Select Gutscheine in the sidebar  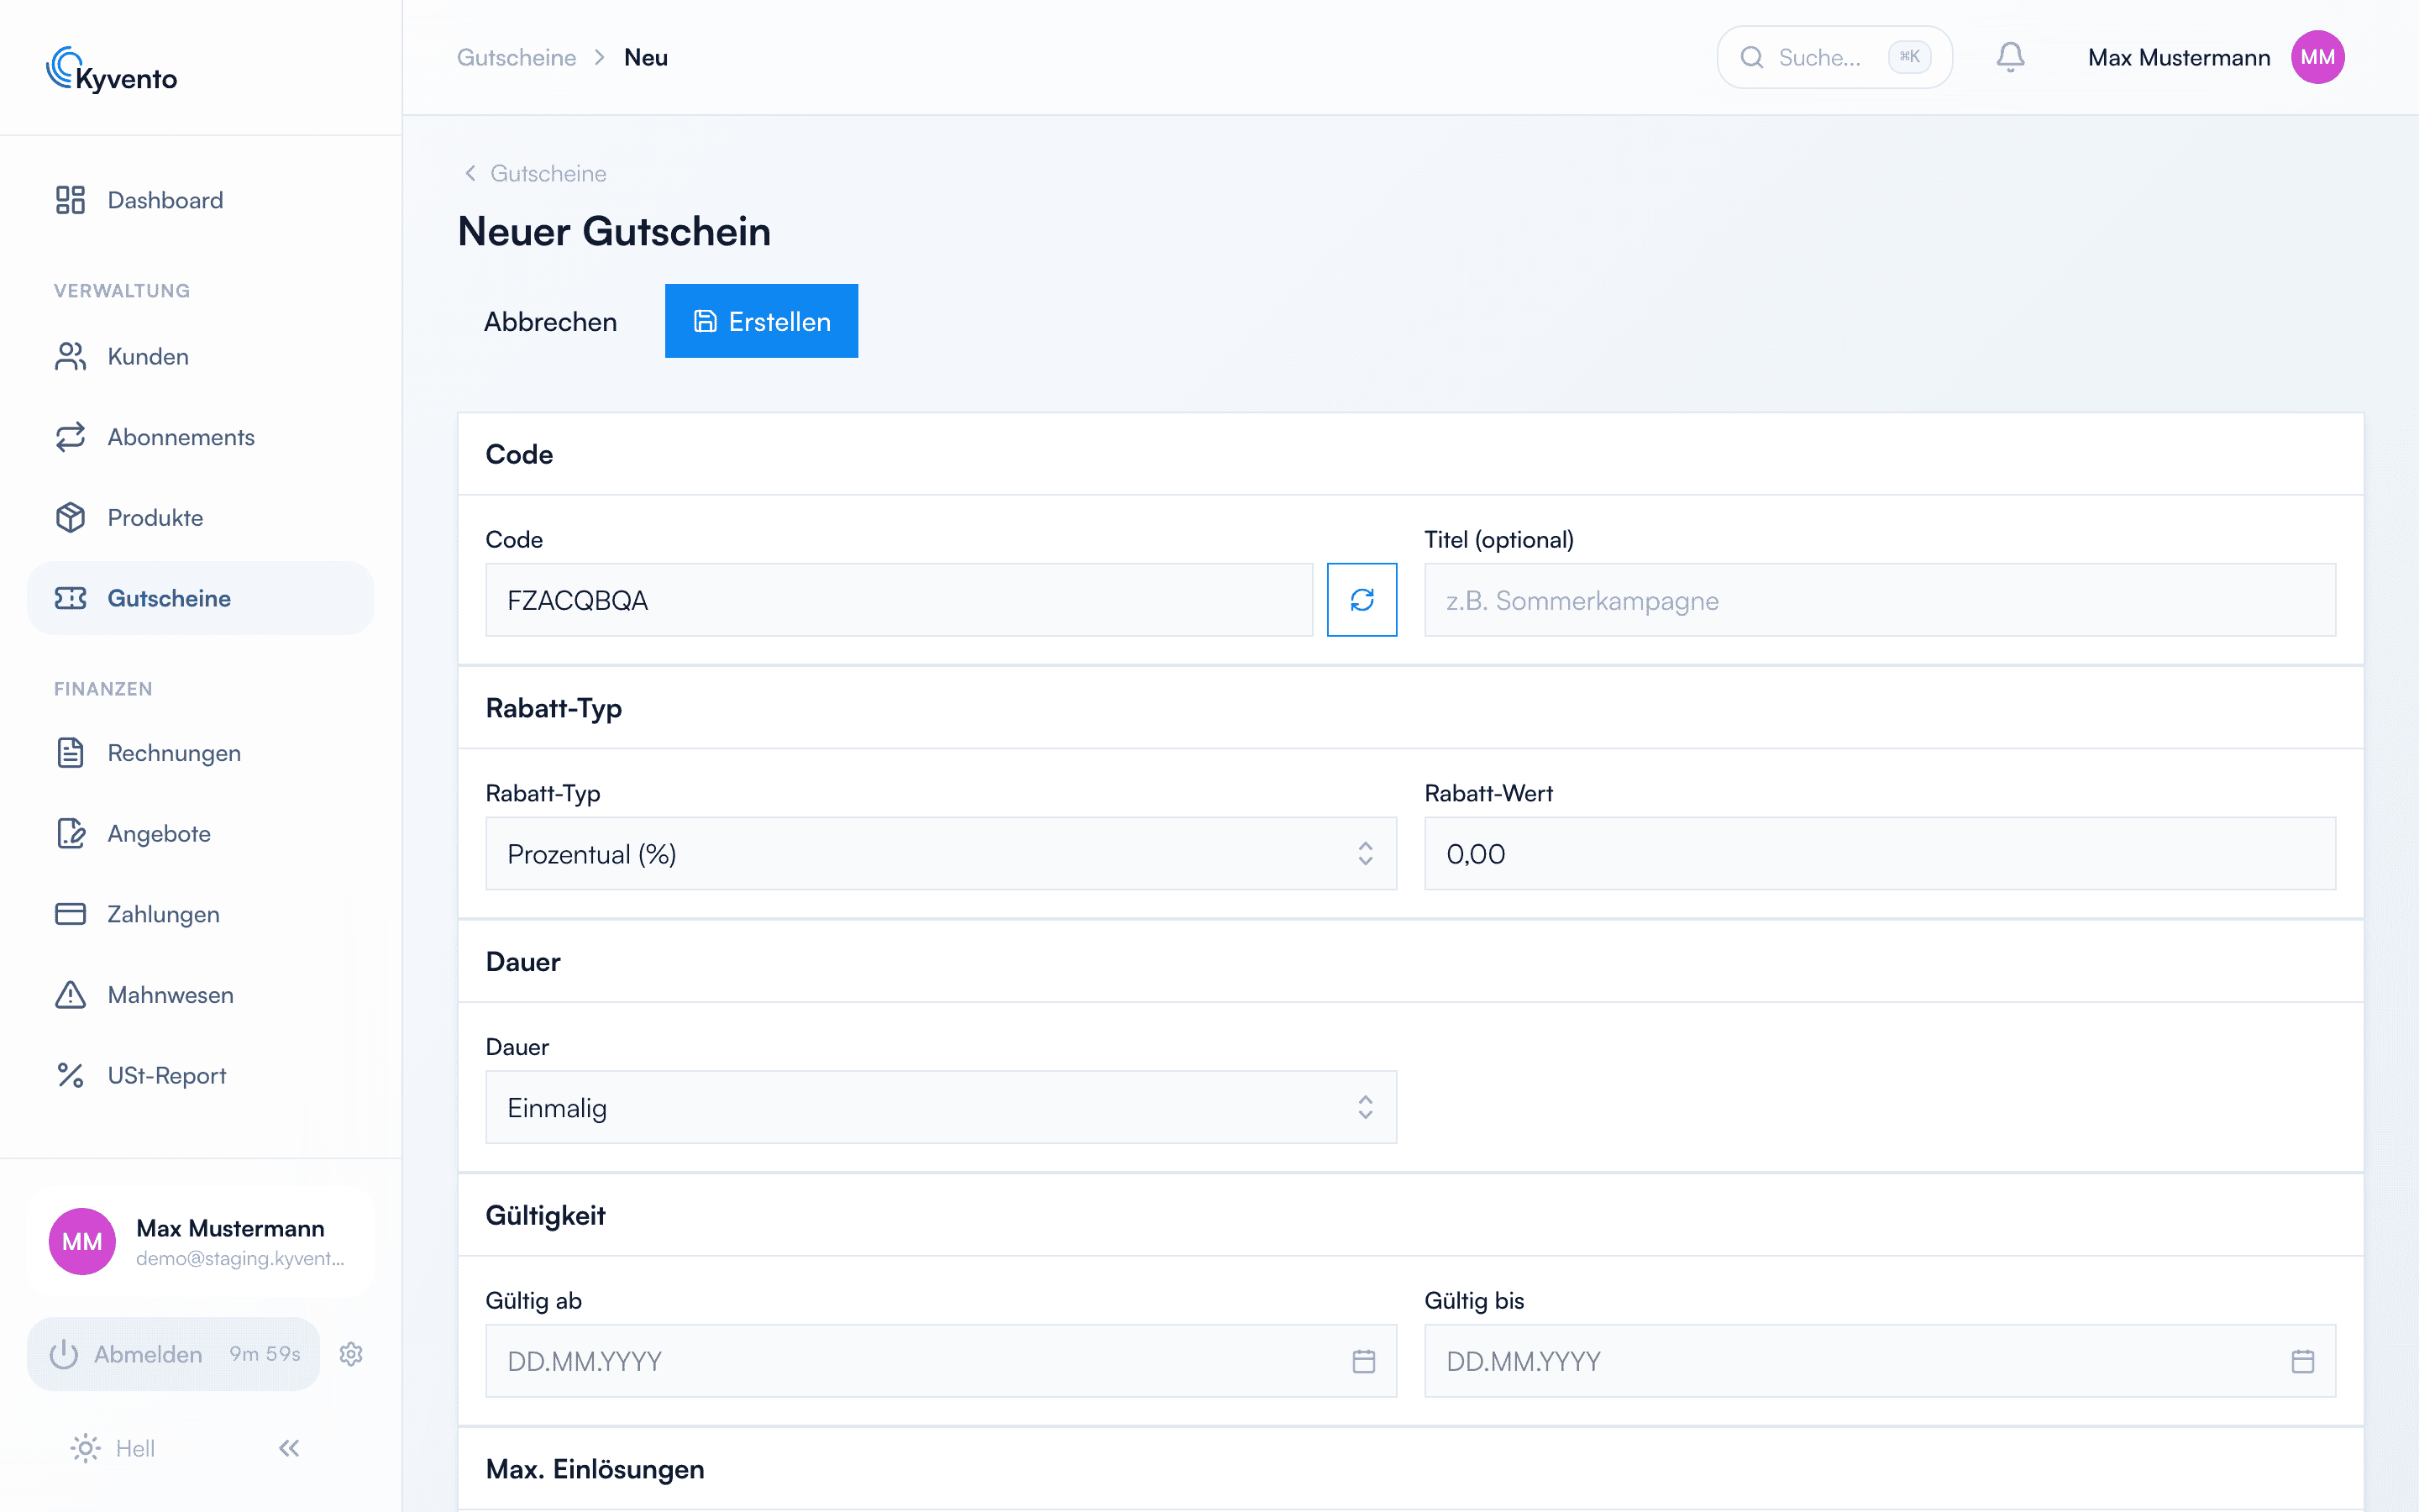200,598
